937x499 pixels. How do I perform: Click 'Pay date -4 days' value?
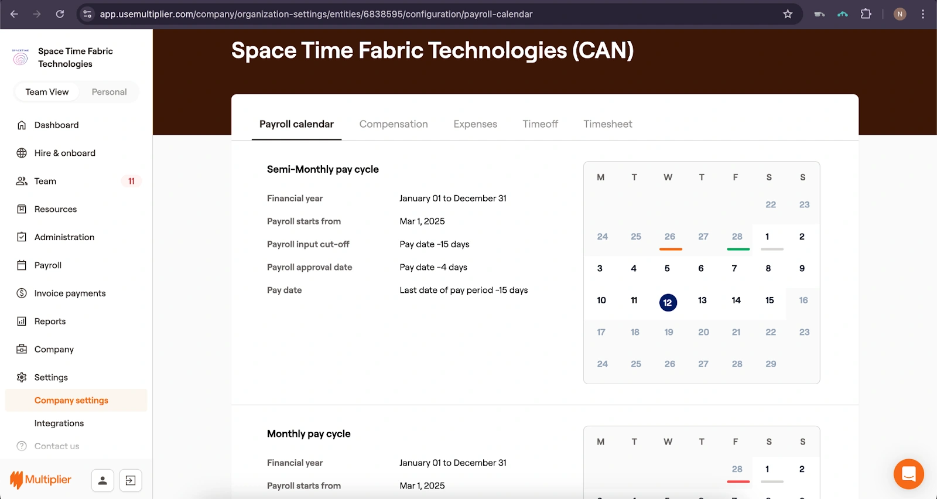click(x=433, y=267)
